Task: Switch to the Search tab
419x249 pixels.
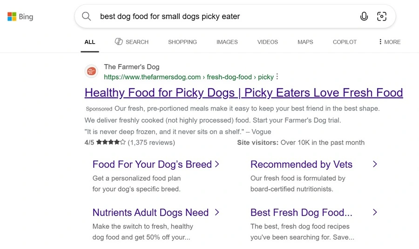Action: coord(132,42)
